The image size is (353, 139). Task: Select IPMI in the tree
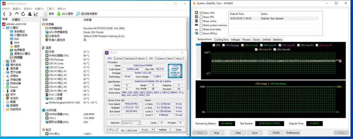14,42
